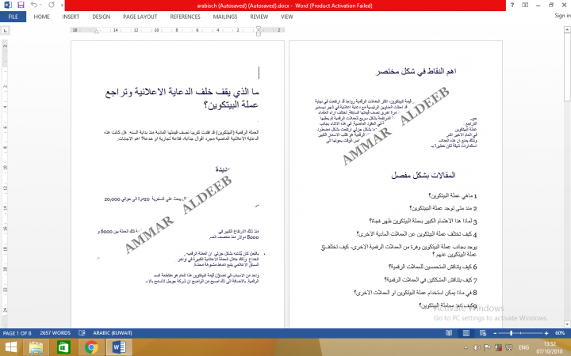Click the Windows Start button
Image resolution: width=571 pixels, height=356 pixels.
click(x=10, y=347)
